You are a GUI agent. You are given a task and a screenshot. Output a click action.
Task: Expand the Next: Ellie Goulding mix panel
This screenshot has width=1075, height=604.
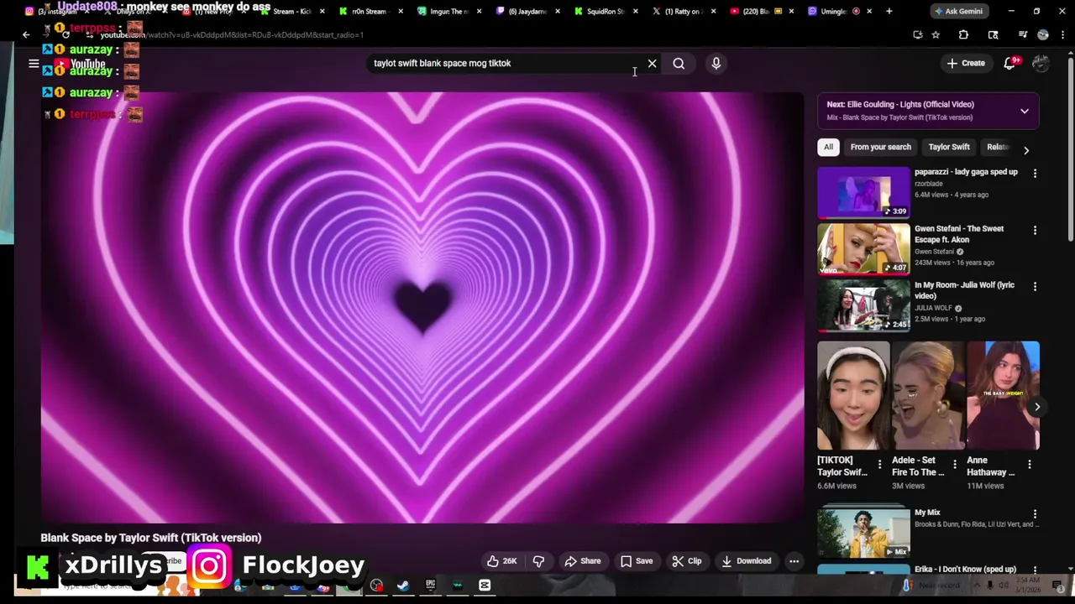tap(1025, 111)
